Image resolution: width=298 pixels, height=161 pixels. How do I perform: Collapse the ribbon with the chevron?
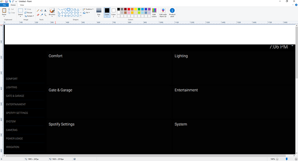[293, 5]
